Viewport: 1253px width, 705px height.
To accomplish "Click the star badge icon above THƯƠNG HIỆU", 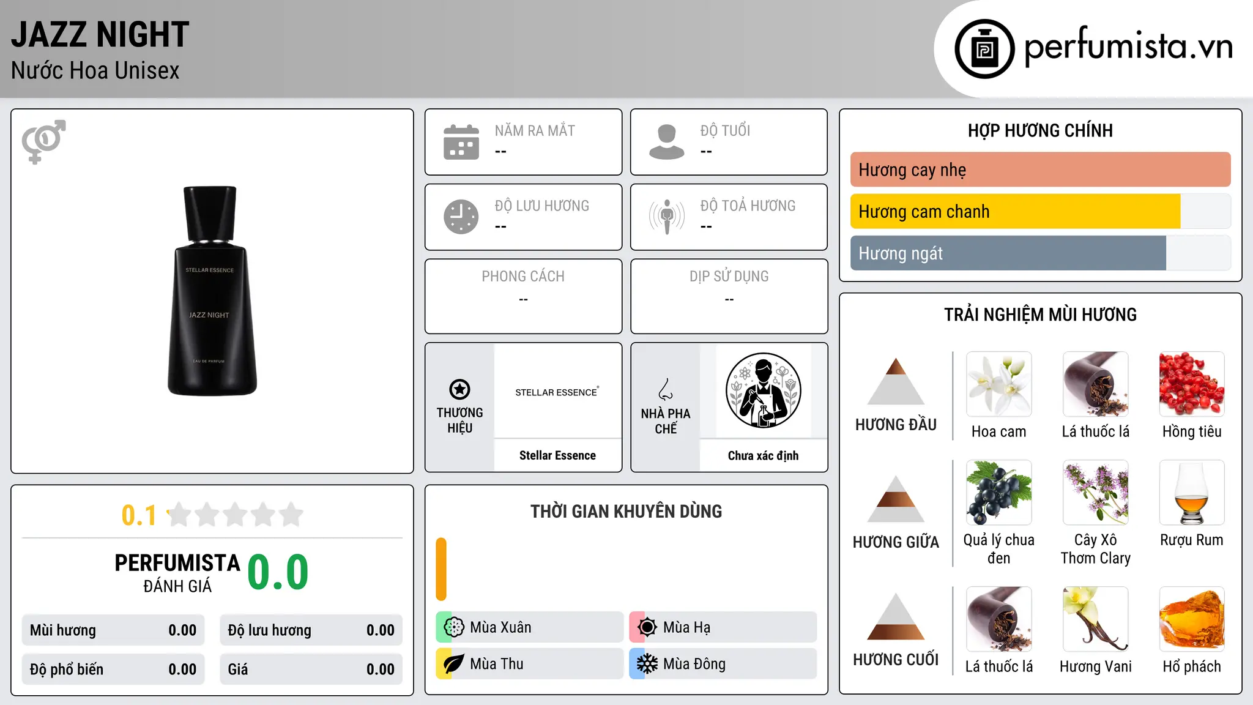I will click(459, 389).
